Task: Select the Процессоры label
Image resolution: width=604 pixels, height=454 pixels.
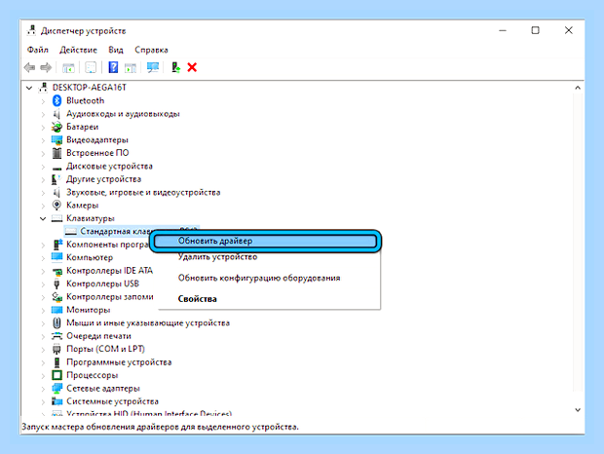Action: tap(93, 375)
